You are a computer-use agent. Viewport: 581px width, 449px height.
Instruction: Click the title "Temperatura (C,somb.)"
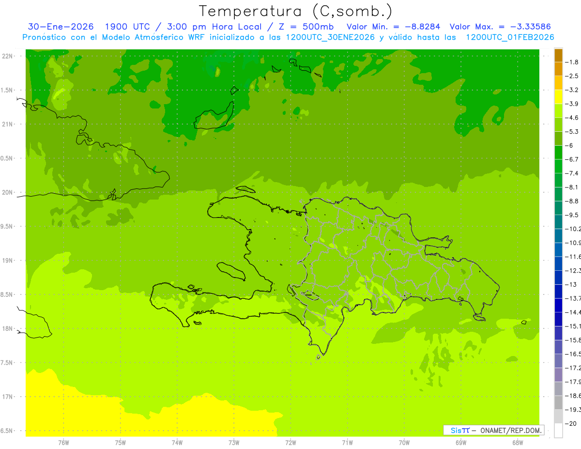pos(296,11)
